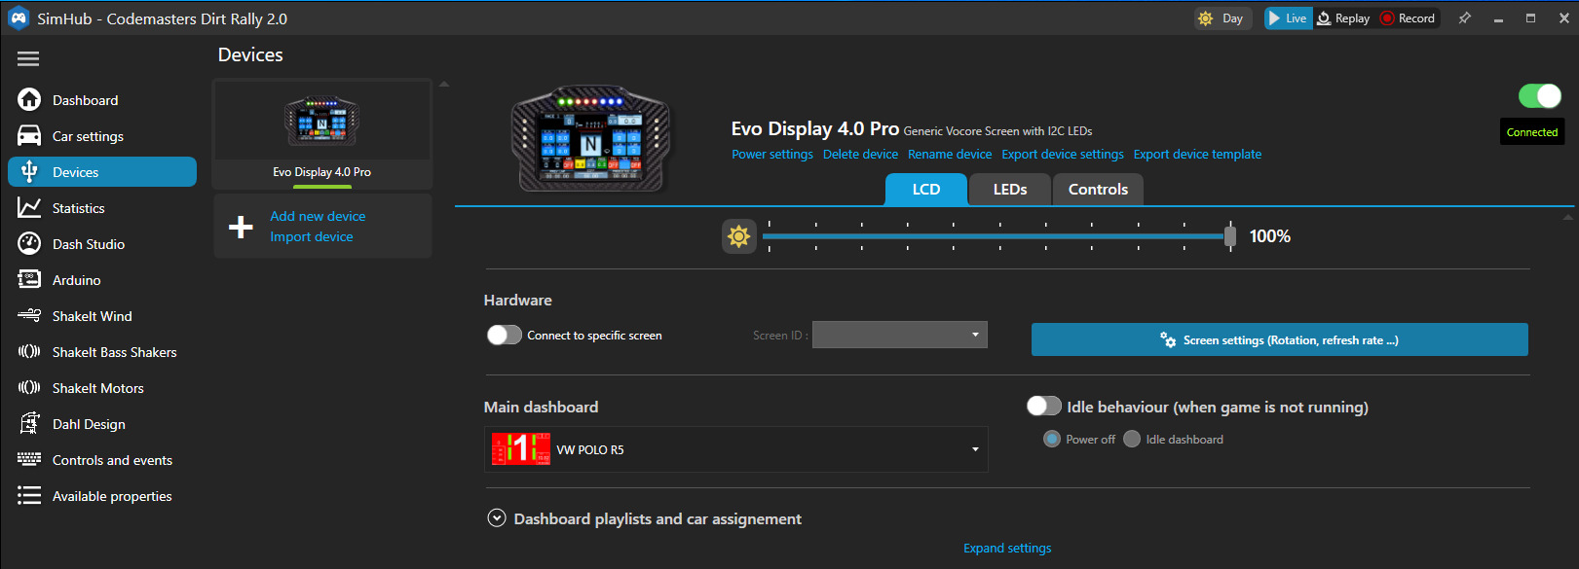Click Expand settings link

tap(1007, 548)
